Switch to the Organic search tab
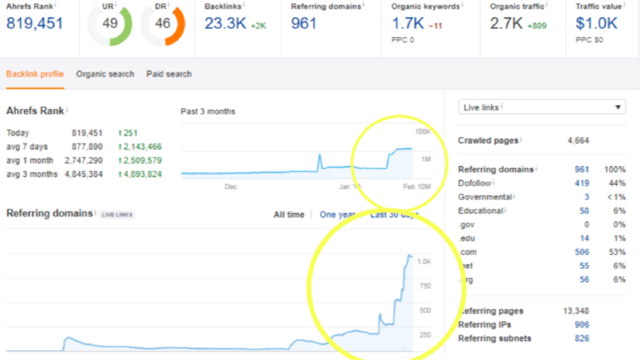Image resolution: width=641 pixels, height=360 pixels. click(105, 74)
